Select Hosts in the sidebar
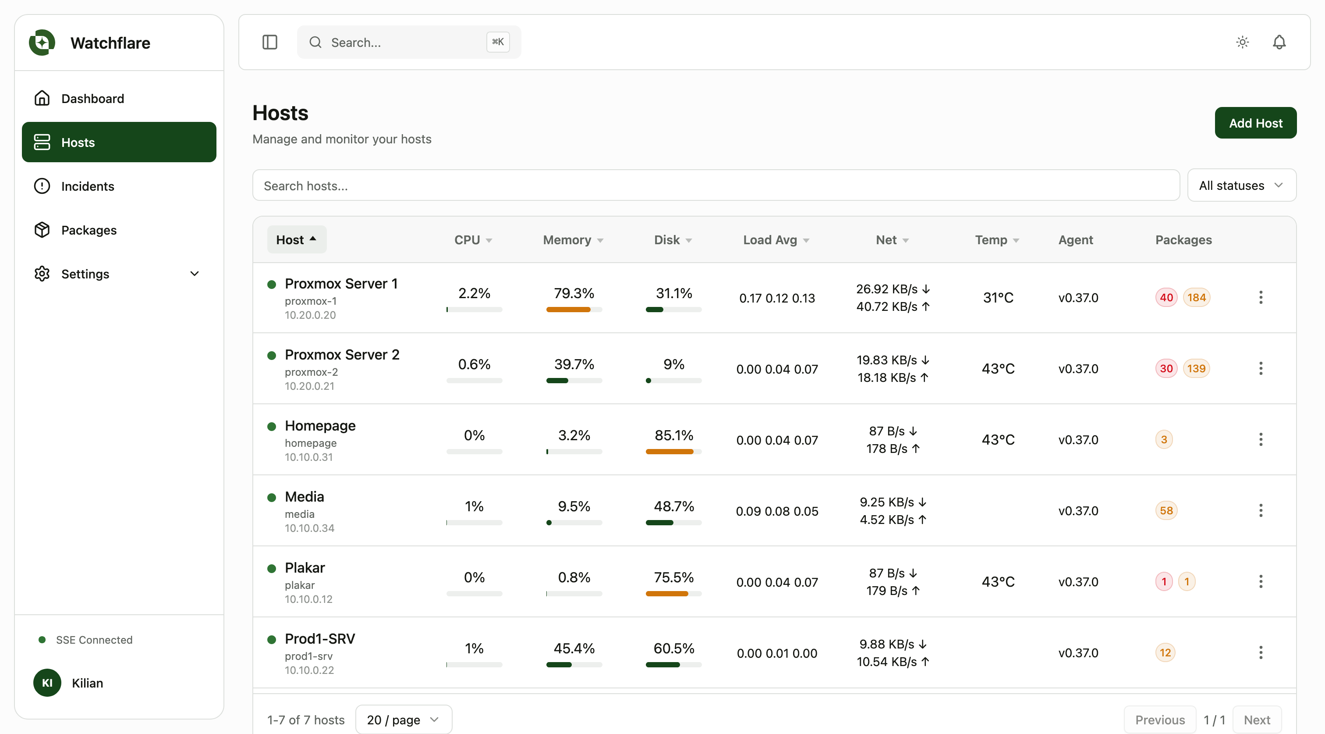1325x734 pixels. point(119,142)
